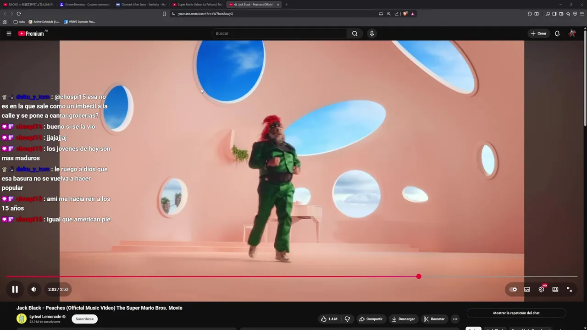Open the browser main hamburger menu
The height and width of the screenshot is (330, 587).
click(x=582, y=14)
